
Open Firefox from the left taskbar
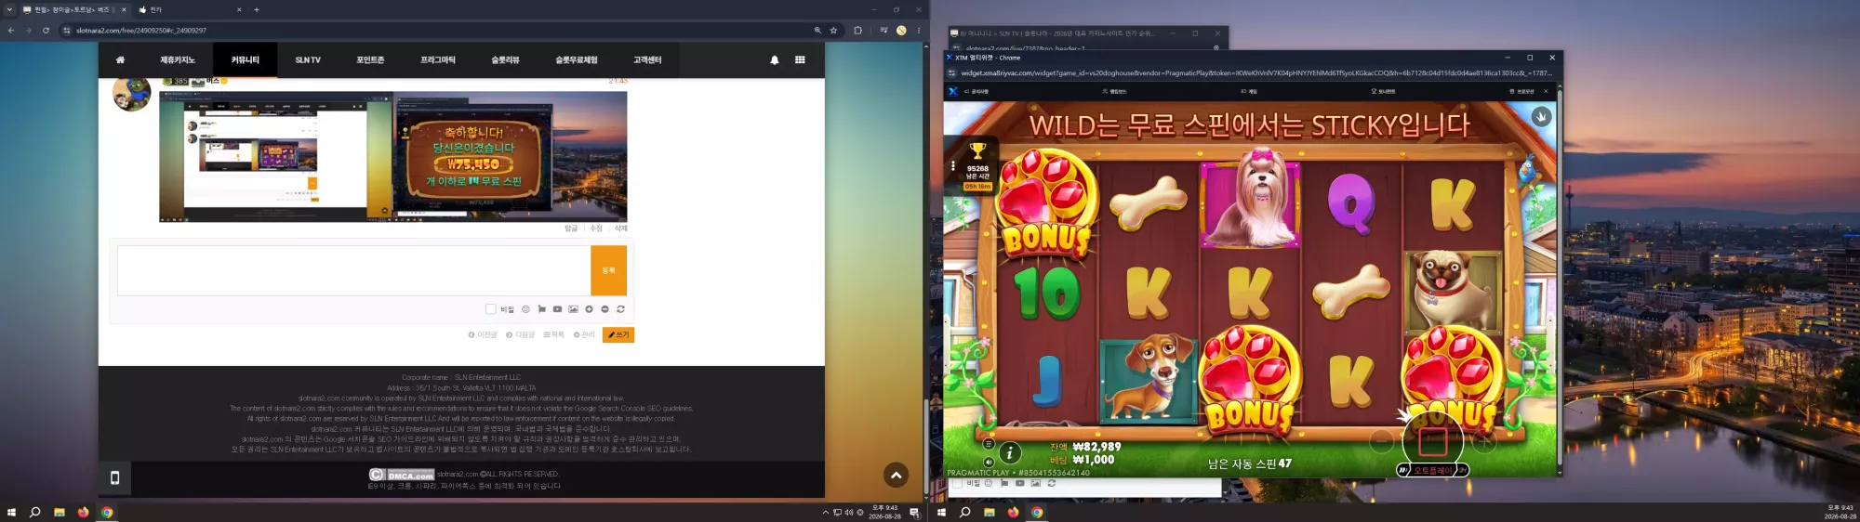83,512
